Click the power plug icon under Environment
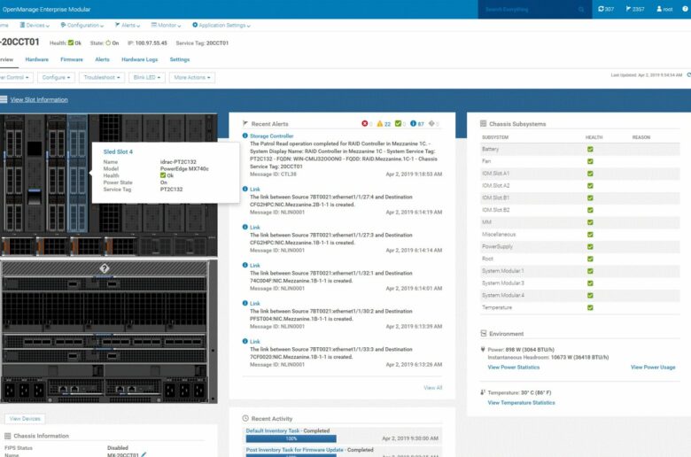 pos(483,350)
